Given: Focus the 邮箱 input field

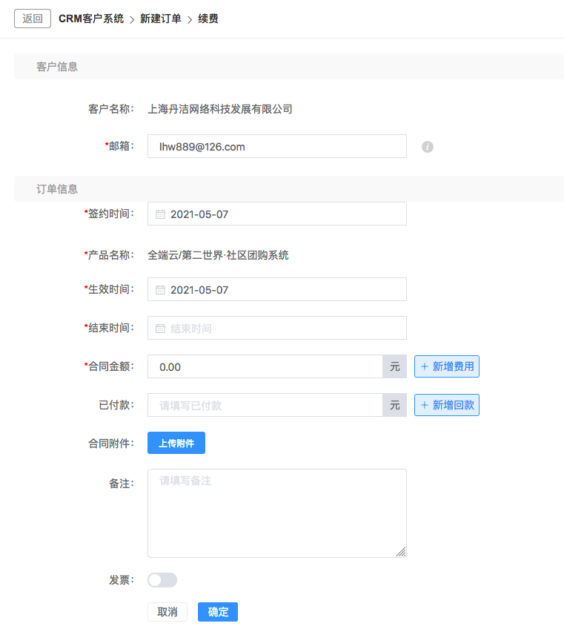Looking at the screenshot, I should point(277,146).
